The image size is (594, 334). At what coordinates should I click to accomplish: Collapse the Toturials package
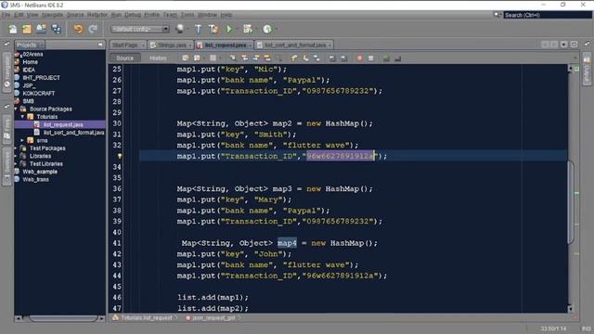22,117
